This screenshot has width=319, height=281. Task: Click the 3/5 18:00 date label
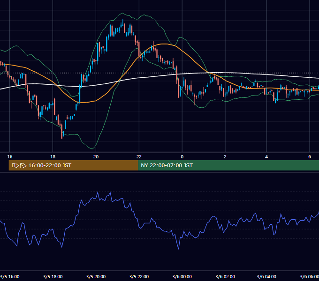click(x=53, y=276)
